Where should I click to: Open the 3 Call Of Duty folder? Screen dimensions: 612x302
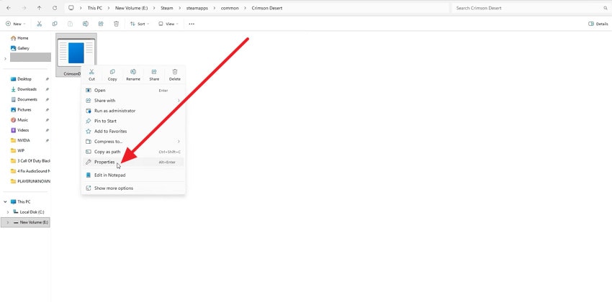tap(30, 161)
